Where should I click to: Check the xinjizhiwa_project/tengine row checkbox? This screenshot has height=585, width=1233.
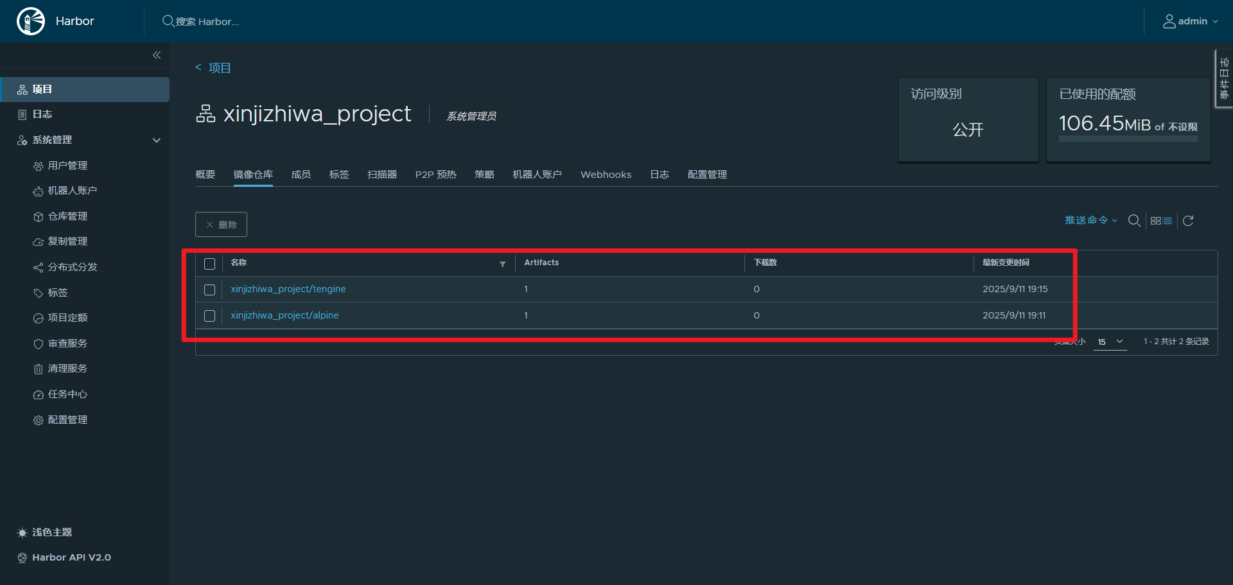click(209, 290)
